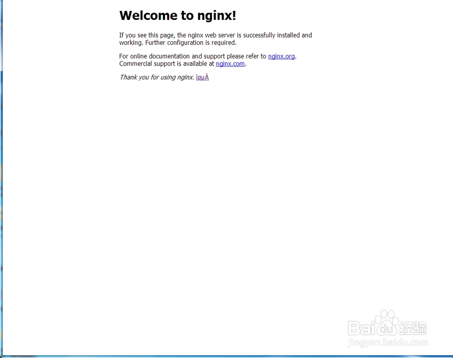Click the 'Welcome to nginx!' heading
The height and width of the screenshot is (358, 453).
(x=178, y=15)
